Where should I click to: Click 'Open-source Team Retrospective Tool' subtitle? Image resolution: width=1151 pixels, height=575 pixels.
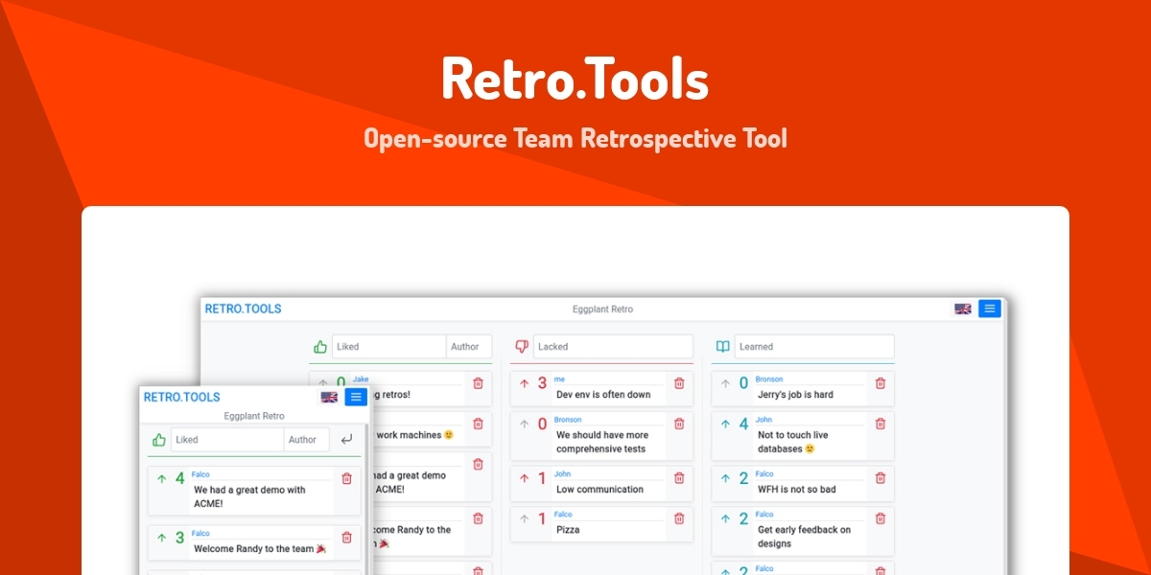pos(575,138)
